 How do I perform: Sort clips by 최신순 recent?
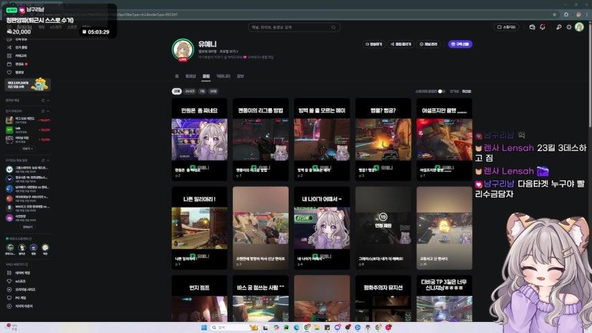pos(466,92)
